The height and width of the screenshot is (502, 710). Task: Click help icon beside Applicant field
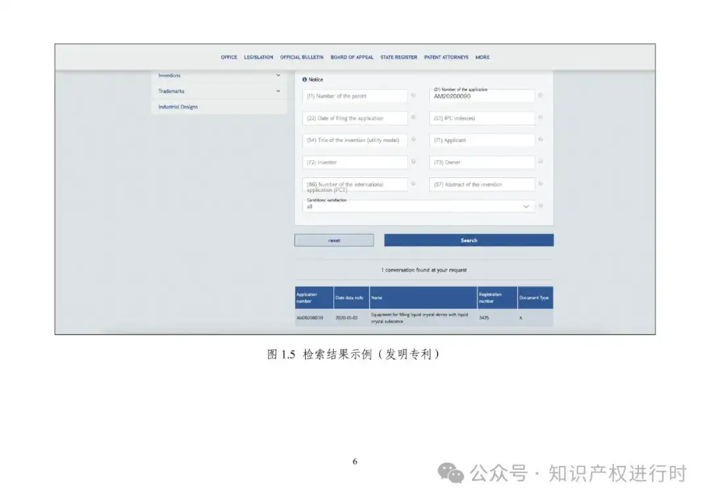pos(540,139)
